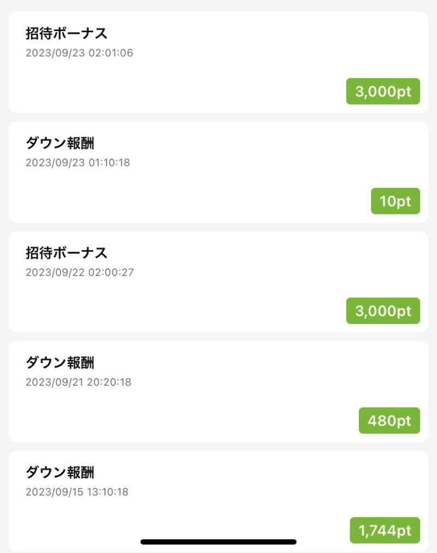
Task: Tap the iOS home indicator bar
Action: click(218, 542)
